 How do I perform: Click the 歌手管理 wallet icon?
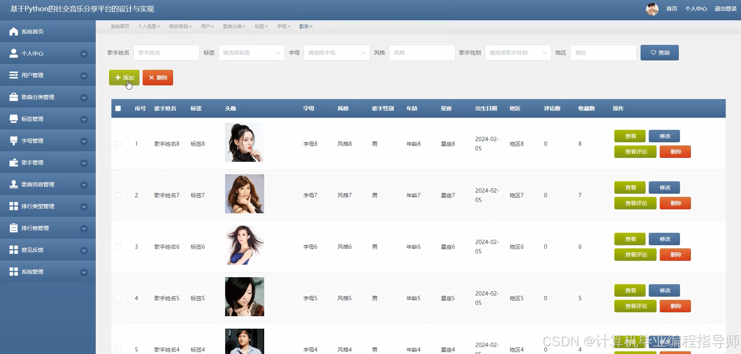[x=14, y=163]
